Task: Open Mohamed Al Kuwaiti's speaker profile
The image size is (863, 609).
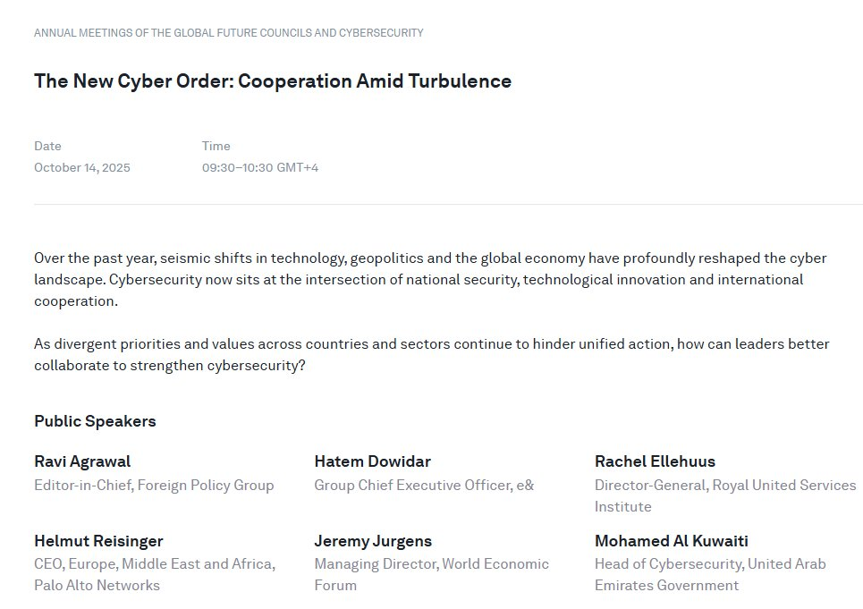Action: (671, 541)
